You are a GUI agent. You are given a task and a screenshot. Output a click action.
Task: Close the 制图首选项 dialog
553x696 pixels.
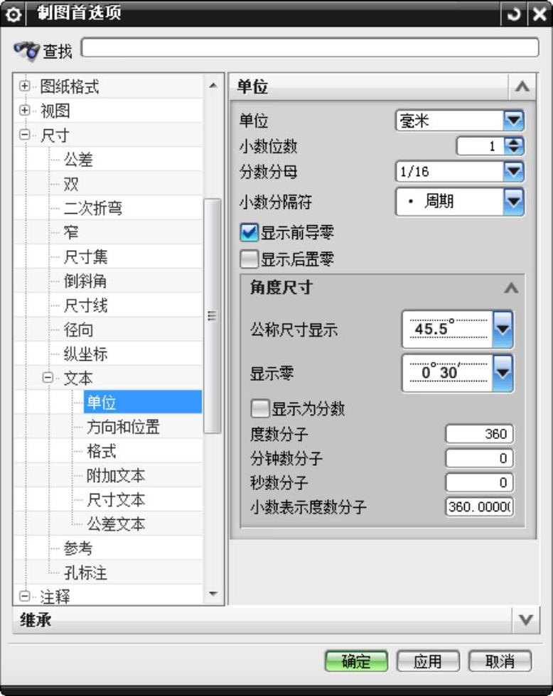point(539,14)
